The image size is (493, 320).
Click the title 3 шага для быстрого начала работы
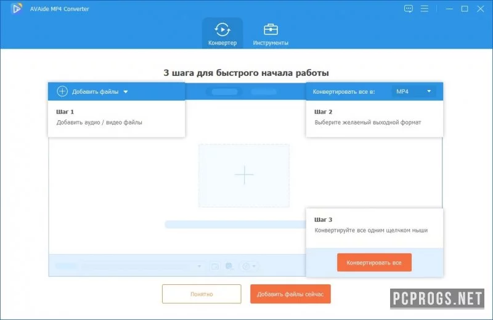(x=246, y=73)
